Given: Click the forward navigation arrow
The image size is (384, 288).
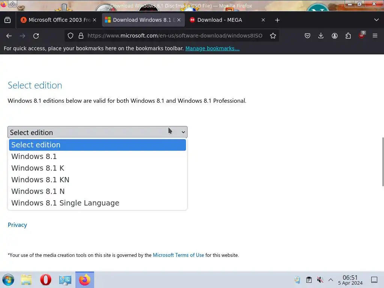Looking at the screenshot, I should pos(22,36).
